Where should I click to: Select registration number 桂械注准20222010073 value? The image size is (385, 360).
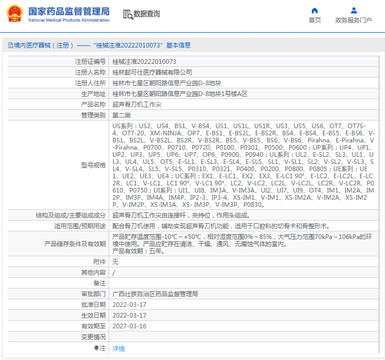pyautogui.click(x=144, y=61)
